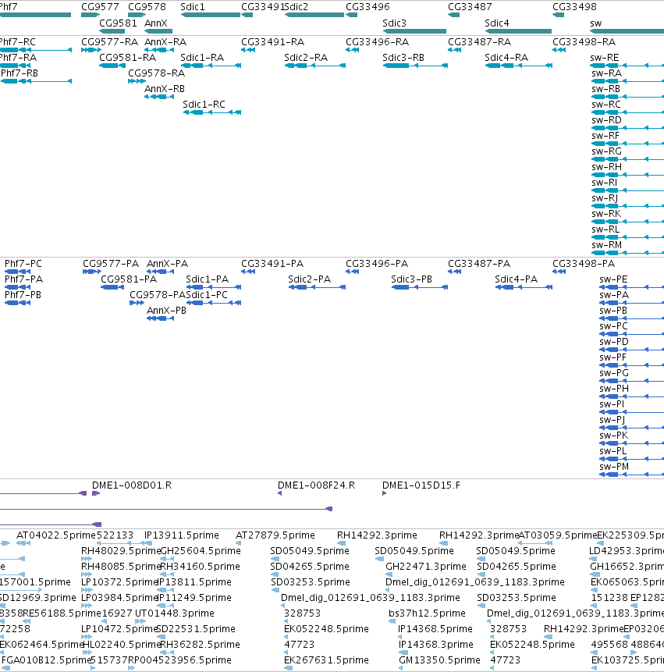Select the LD42953.3prime EST label
The height and width of the screenshot is (672, 664).
pos(627,551)
